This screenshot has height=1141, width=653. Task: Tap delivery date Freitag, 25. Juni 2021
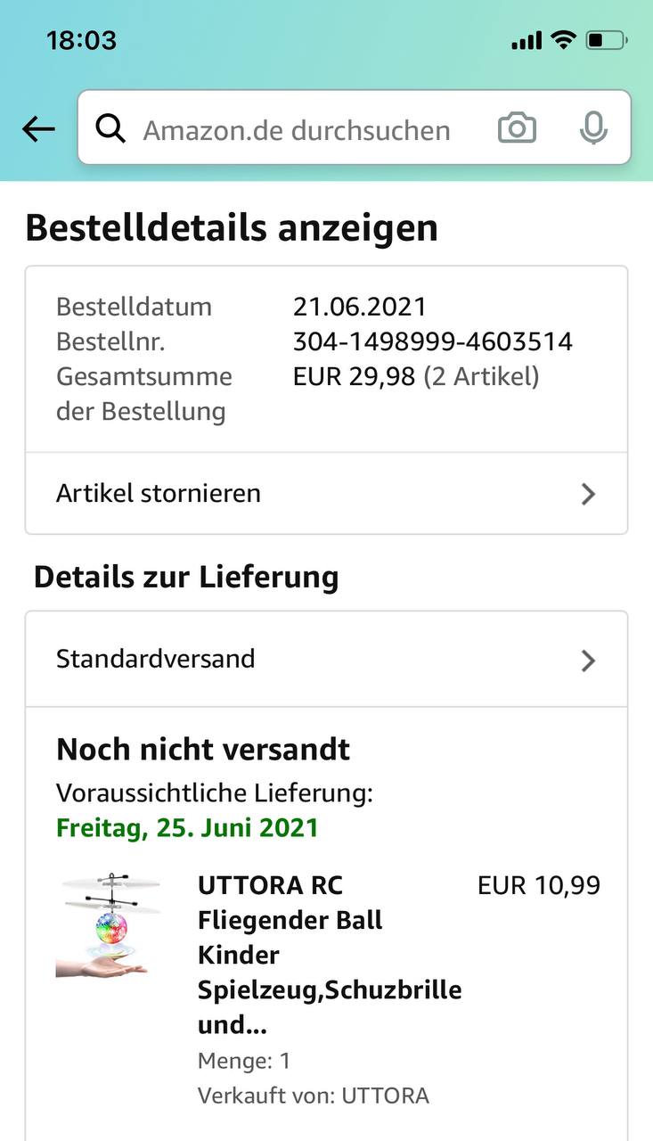tap(187, 827)
